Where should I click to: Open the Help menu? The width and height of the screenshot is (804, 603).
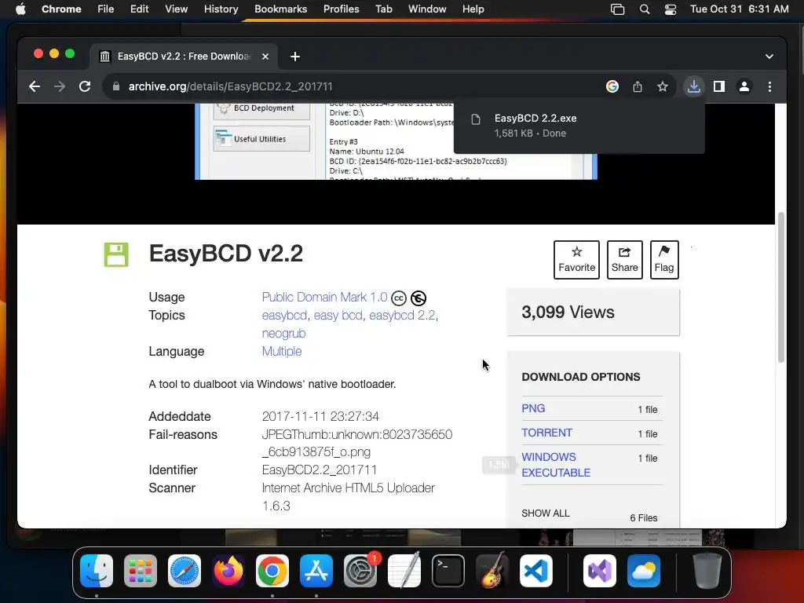point(473,9)
